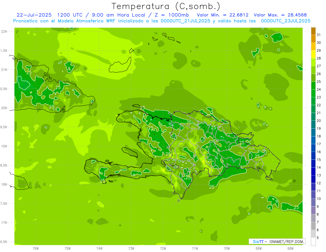Click the '17N' latitude axis label
326x252 pixels.
[4, 223]
